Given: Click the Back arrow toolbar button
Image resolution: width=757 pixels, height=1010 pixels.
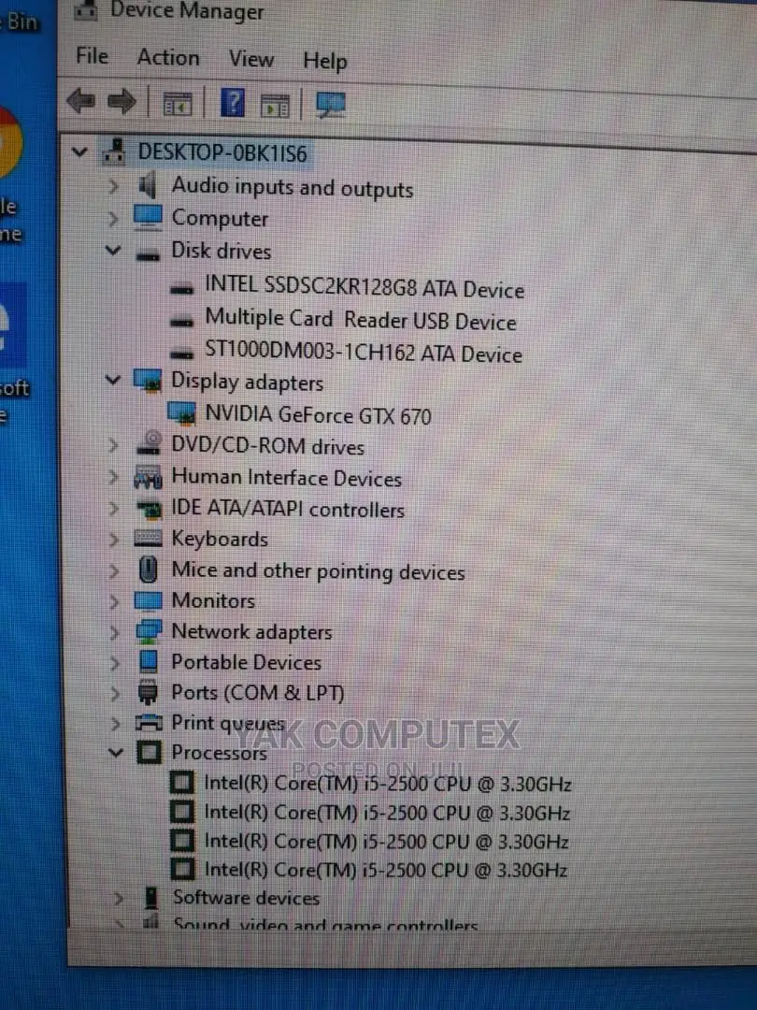Looking at the screenshot, I should click(81, 100).
